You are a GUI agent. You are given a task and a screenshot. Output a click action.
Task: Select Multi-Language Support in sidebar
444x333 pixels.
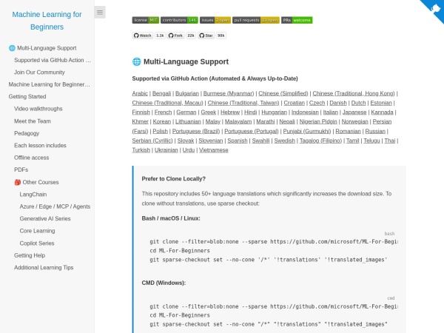[x=42, y=48]
